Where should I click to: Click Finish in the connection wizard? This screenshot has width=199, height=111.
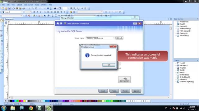(125, 91)
